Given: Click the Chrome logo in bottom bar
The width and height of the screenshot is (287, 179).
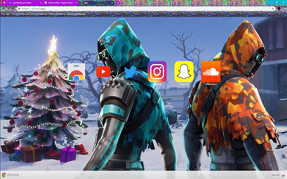Looking at the screenshot, I should pos(11,175).
